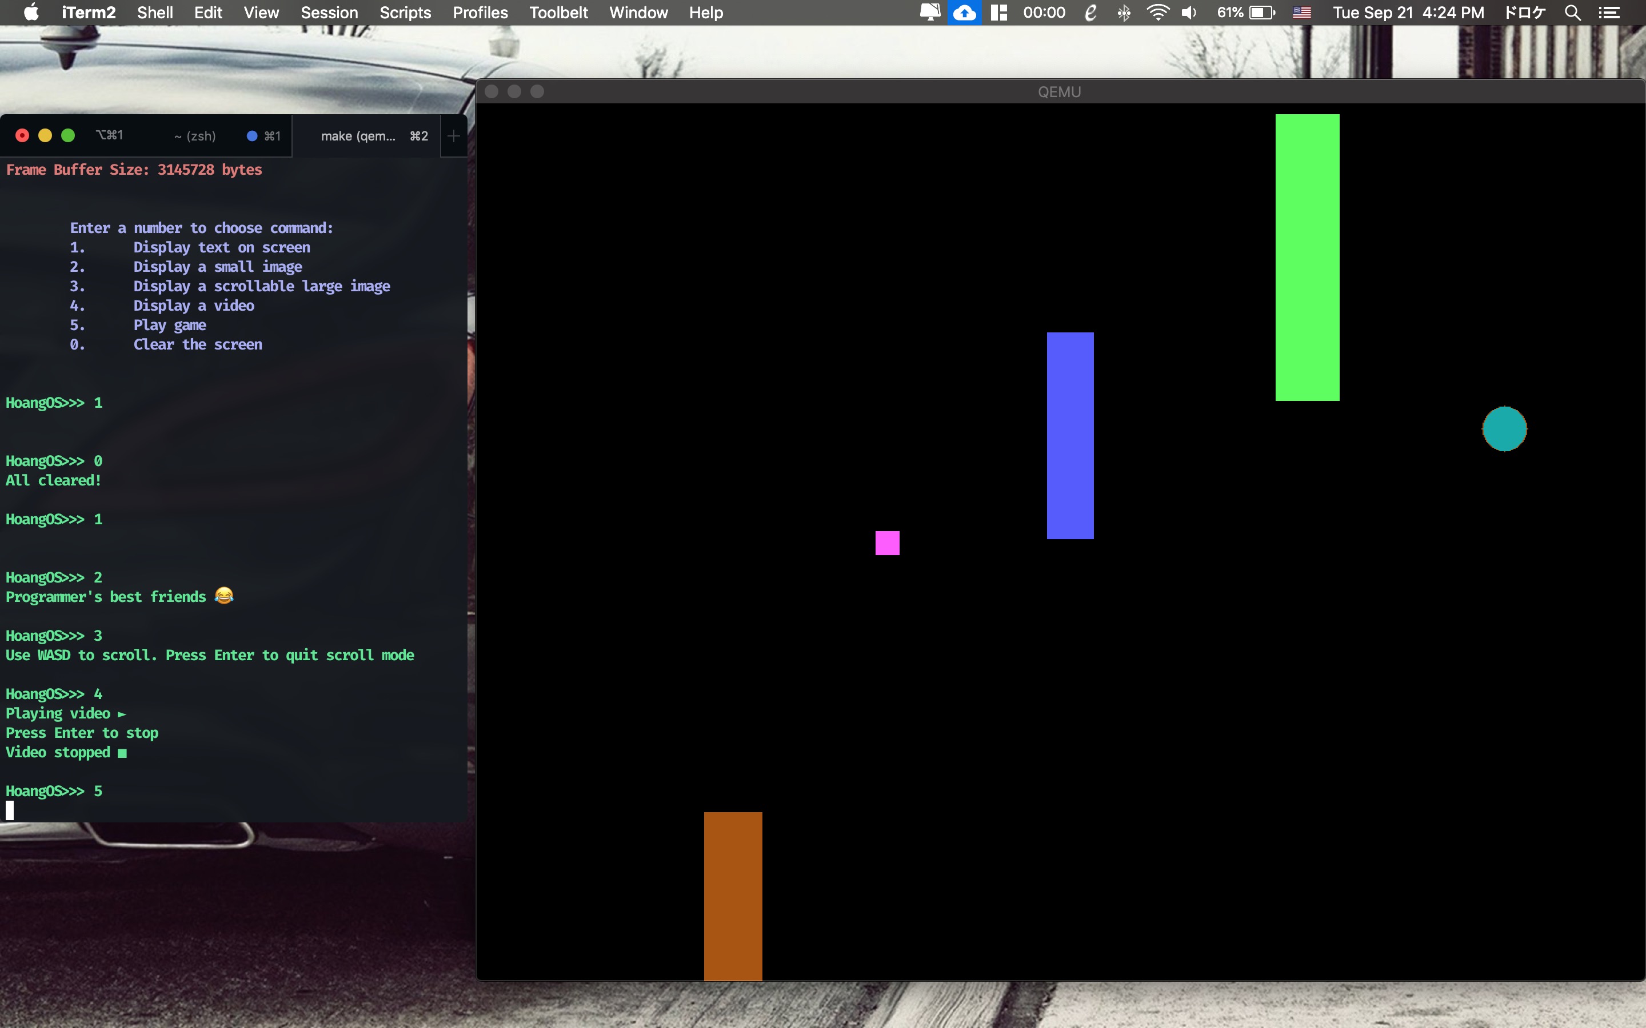This screenshot has height=1028, width=1646.
Task: Open the Toolbelt menu
Action: 558,13
